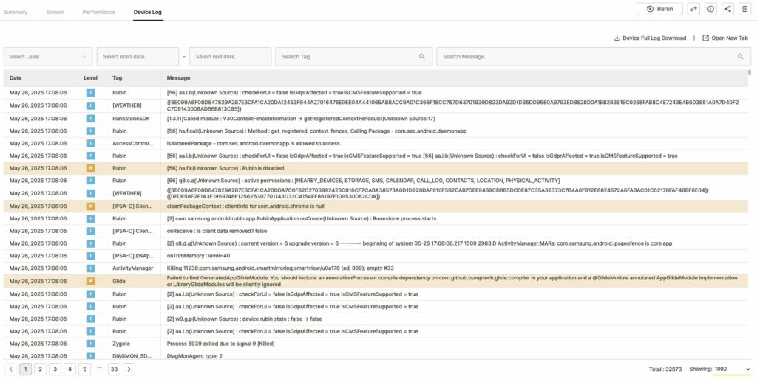
Task: Click the Search Message input field
Action: (x=584, y=57)
